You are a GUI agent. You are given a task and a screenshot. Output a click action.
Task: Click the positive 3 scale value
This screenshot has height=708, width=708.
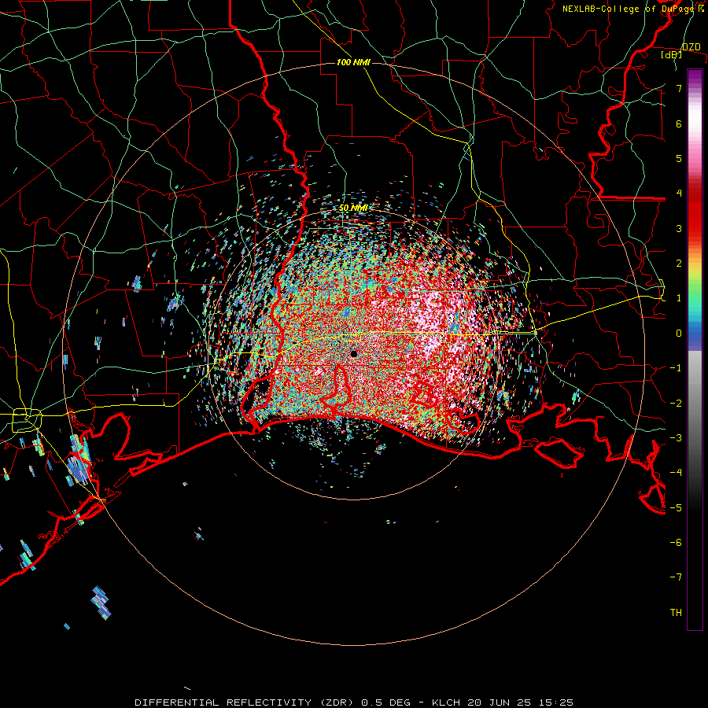tap(679, 228)
